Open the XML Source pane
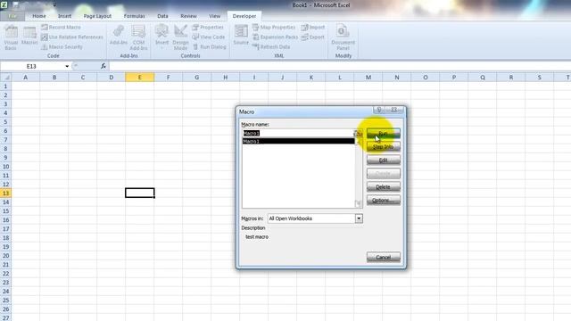 pyautogui.click(x=241, y=36)
